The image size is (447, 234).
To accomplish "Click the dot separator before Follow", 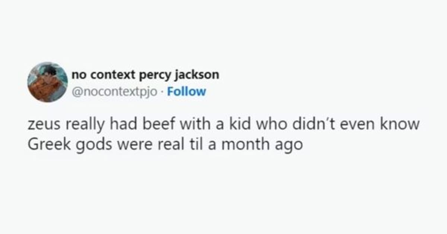I will tap(162, 92).
